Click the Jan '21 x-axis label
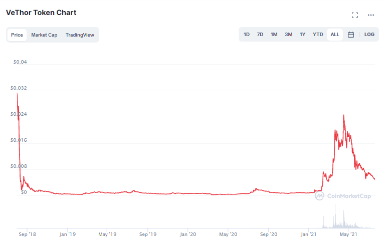Image resolution: width=385 pixels, height=244 pixels. pyautogui.click(x=308, y=234)
